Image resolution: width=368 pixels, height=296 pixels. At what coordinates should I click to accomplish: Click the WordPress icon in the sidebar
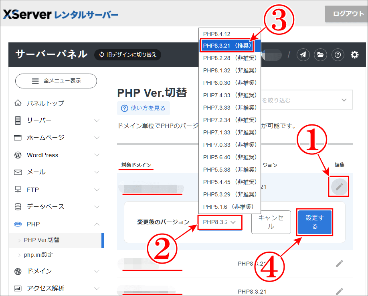tap(18, 155)
